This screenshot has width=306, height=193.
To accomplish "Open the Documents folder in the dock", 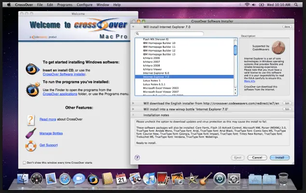I will [x=269, y=179].
